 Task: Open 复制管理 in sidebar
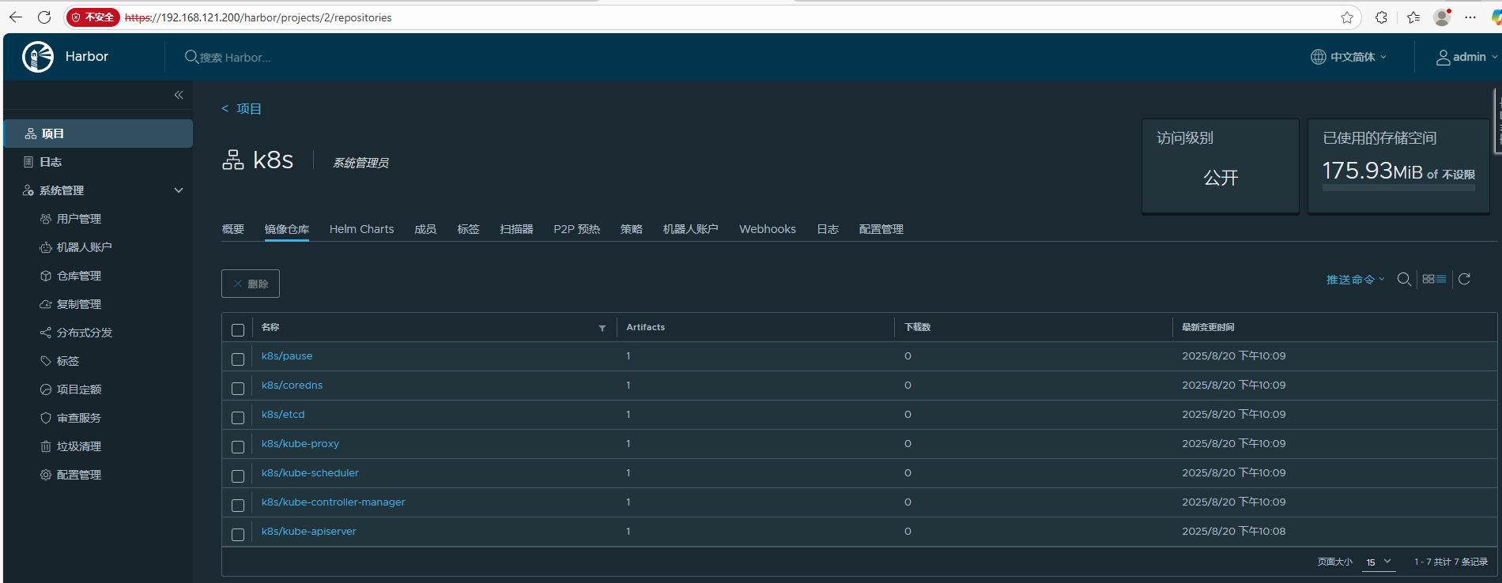79,304
